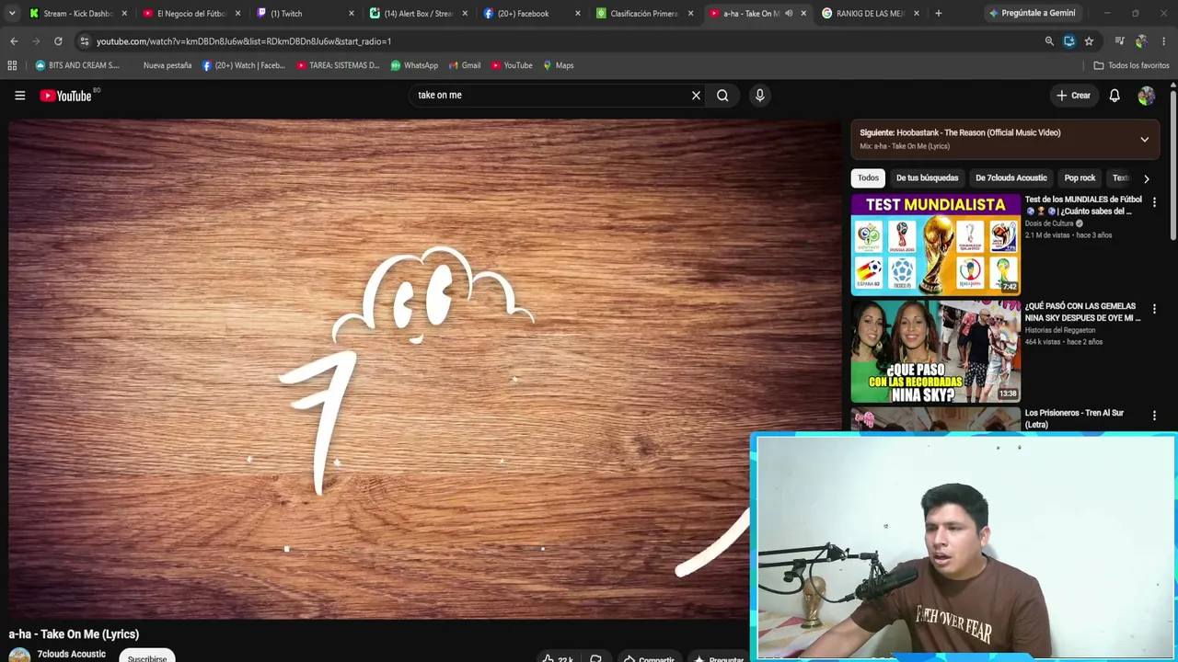Open the (20+) Watch | Facebook bookmark
Viewport: 1178px width, 662px height.
(243, 65)
